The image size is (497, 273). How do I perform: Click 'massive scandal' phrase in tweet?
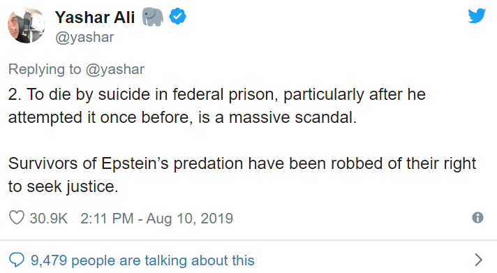[292, 117]
